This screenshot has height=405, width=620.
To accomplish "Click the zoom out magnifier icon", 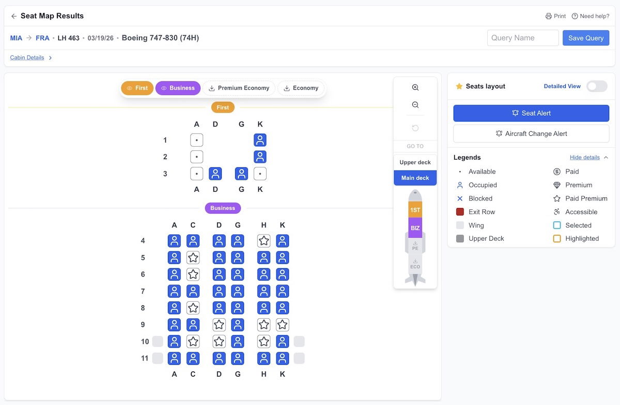I will pyautogui.click(x=415, y=105).
